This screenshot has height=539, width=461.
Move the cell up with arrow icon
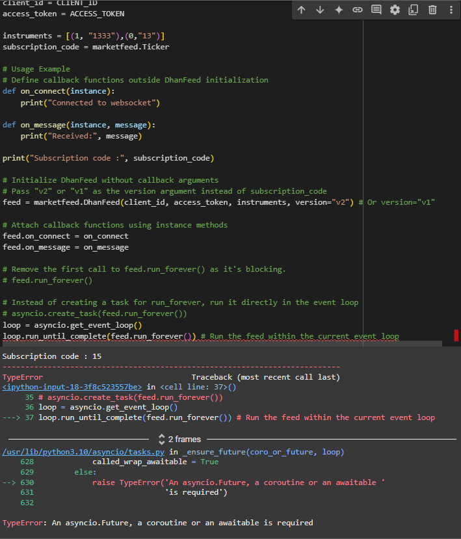click(301, 10)
